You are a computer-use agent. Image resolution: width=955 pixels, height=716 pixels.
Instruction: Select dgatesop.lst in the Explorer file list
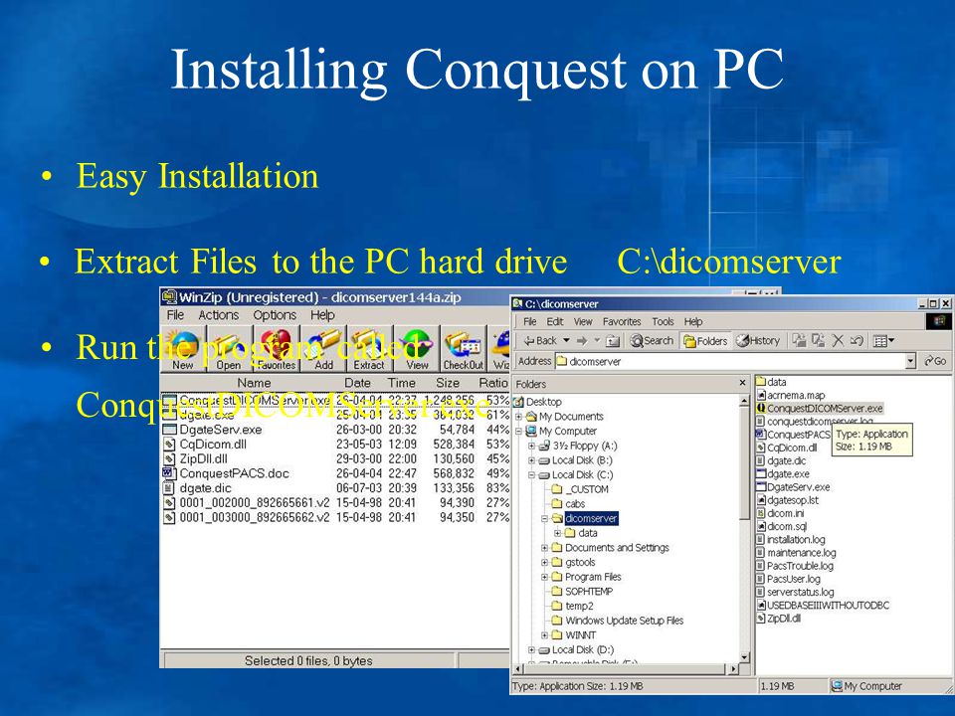pos(793,500)
